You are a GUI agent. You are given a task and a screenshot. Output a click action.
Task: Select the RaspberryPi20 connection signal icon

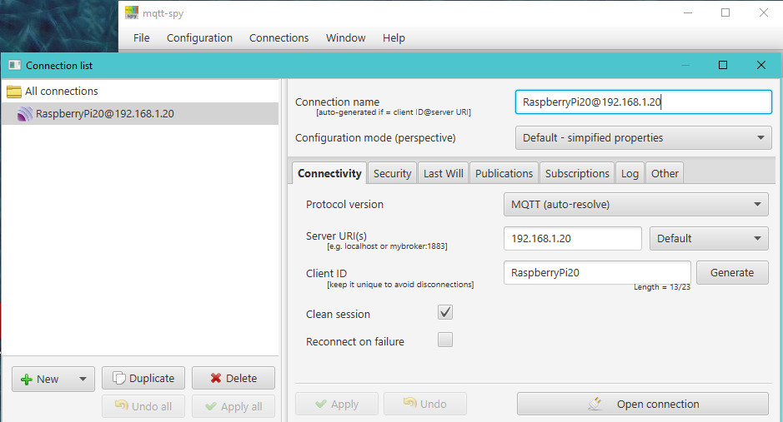coord(24,115)
